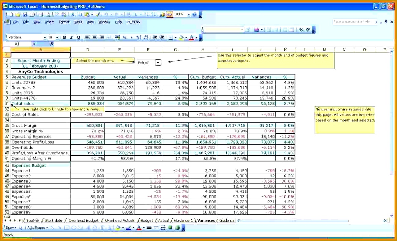Click the Line Color pen swatch in the Draw toolbar

click(x=128, y=228)
